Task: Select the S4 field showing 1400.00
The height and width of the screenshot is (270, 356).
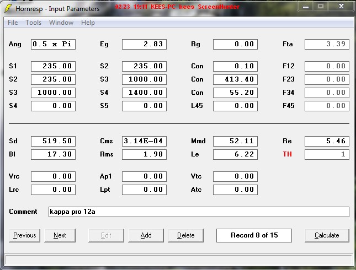Action: pos(144,93)
